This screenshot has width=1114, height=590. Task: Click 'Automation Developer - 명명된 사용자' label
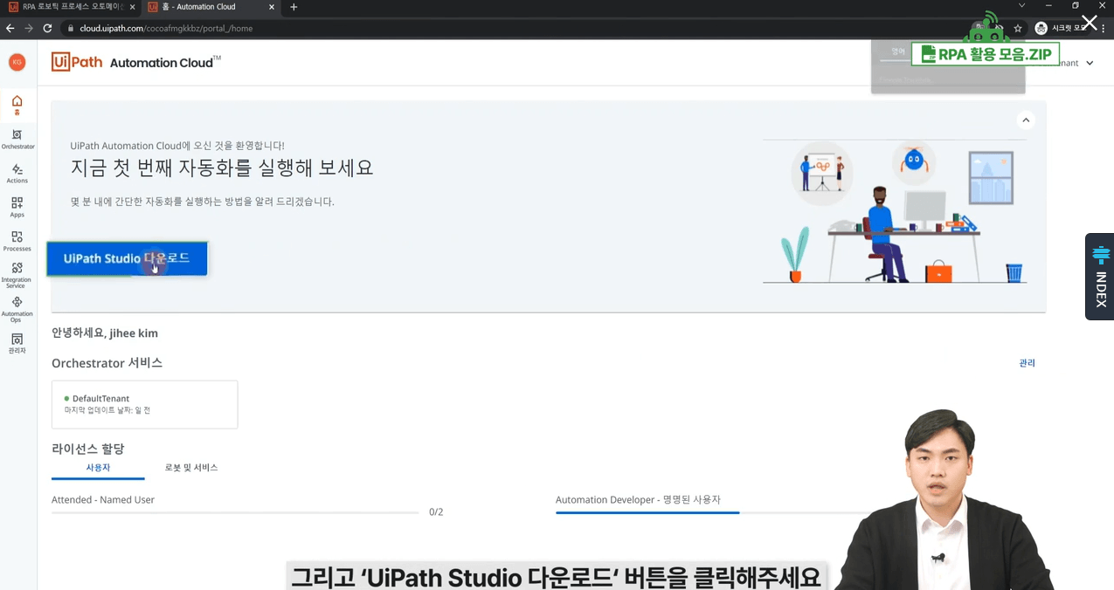(638, 500)
